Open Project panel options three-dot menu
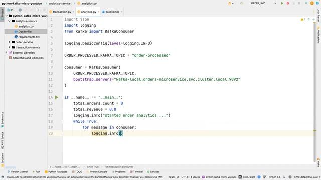321x180 pixels. [x=39, y=10]
